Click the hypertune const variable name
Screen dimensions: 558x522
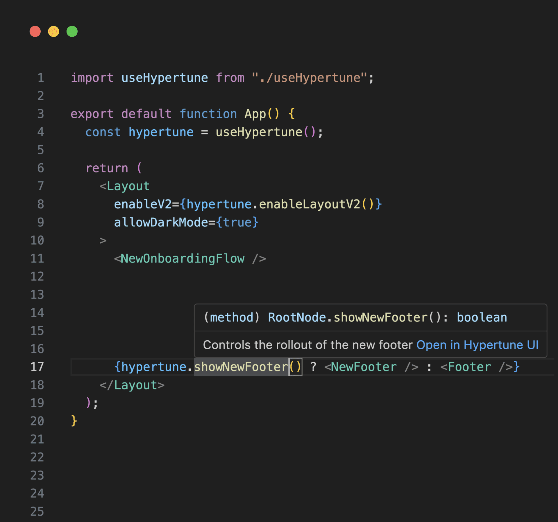(x=161, y=132)
